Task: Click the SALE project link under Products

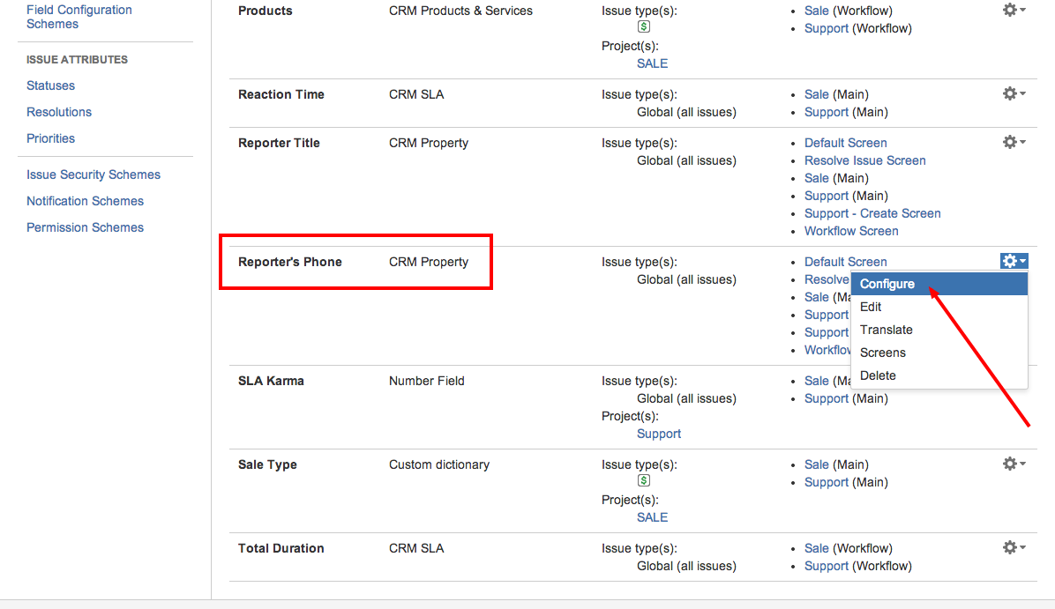Action: 652,63
